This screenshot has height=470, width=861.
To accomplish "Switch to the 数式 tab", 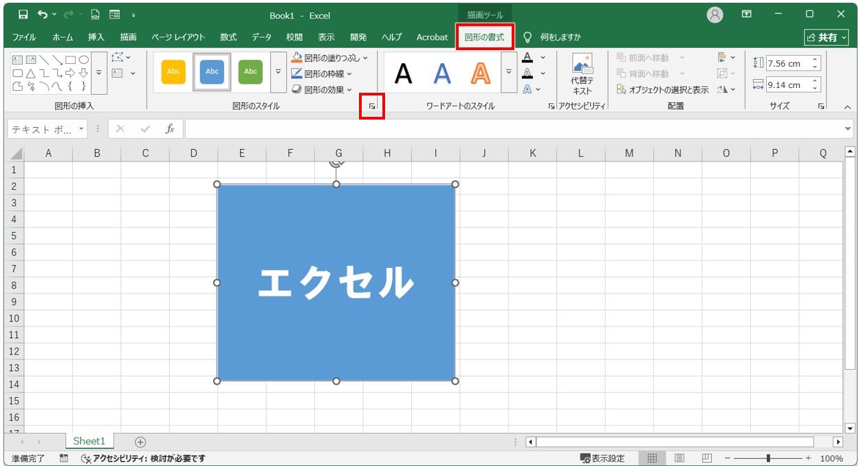I will coord(228,37).
